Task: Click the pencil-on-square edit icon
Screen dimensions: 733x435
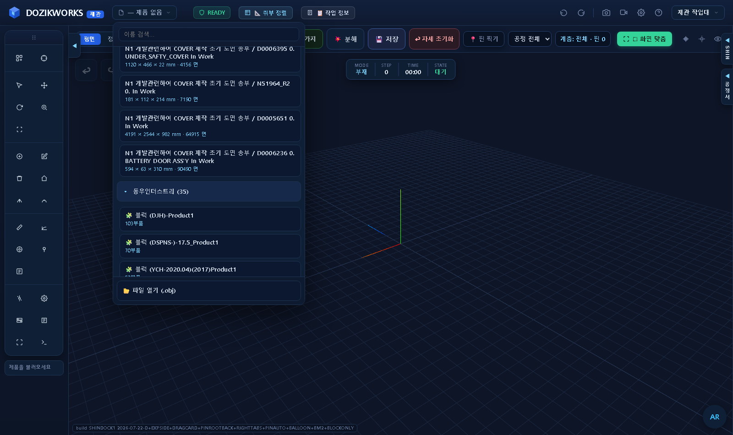Action: click(x=44, y=157)
